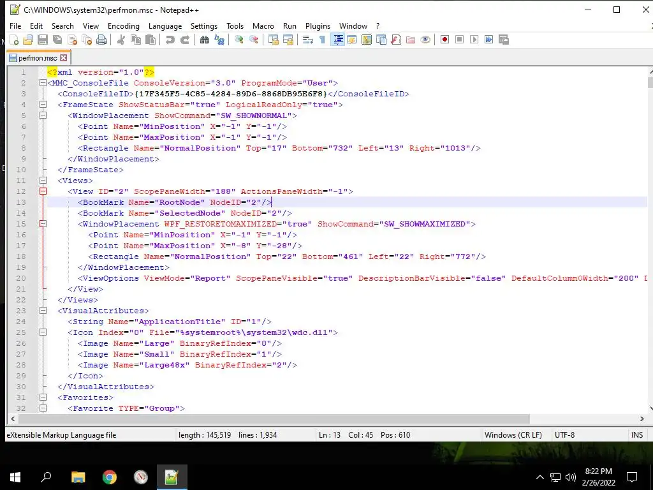
Task: Open the Search menu
Action: click(x=62, y=26)
